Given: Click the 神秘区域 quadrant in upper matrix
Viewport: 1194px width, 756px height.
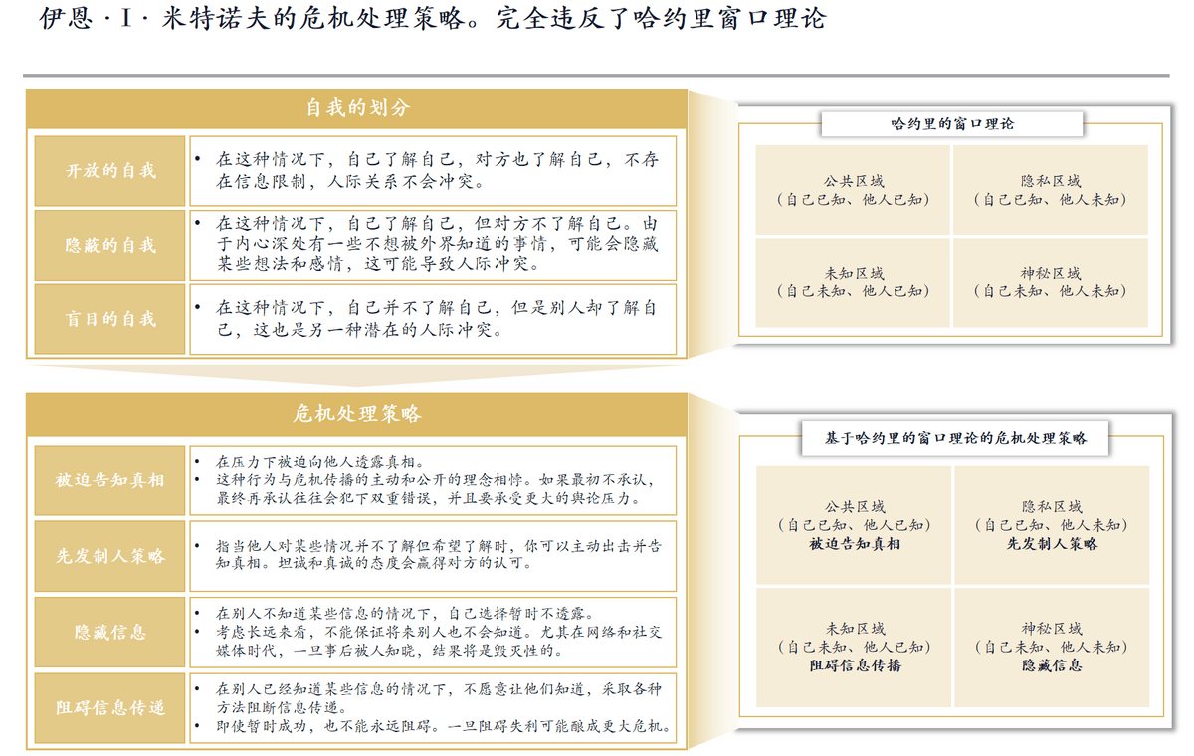Looking at the screenshot, I should 1050,282.
